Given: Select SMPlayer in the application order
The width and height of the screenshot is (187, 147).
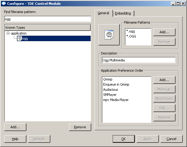Looking at the screenshot, I should click(110, 95).
